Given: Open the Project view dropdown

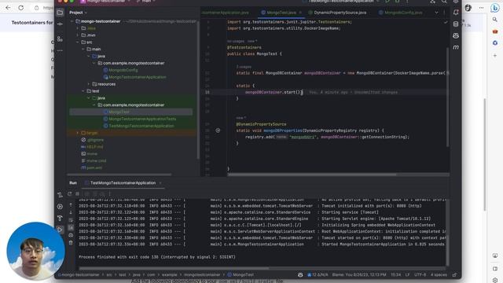Looking at the screenshot, I should point(79,13).
